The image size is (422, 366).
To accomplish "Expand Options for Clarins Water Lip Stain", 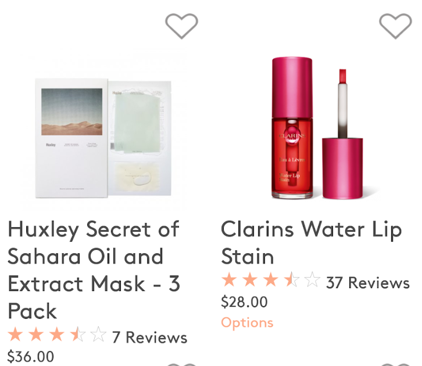I will coord(247,322).
